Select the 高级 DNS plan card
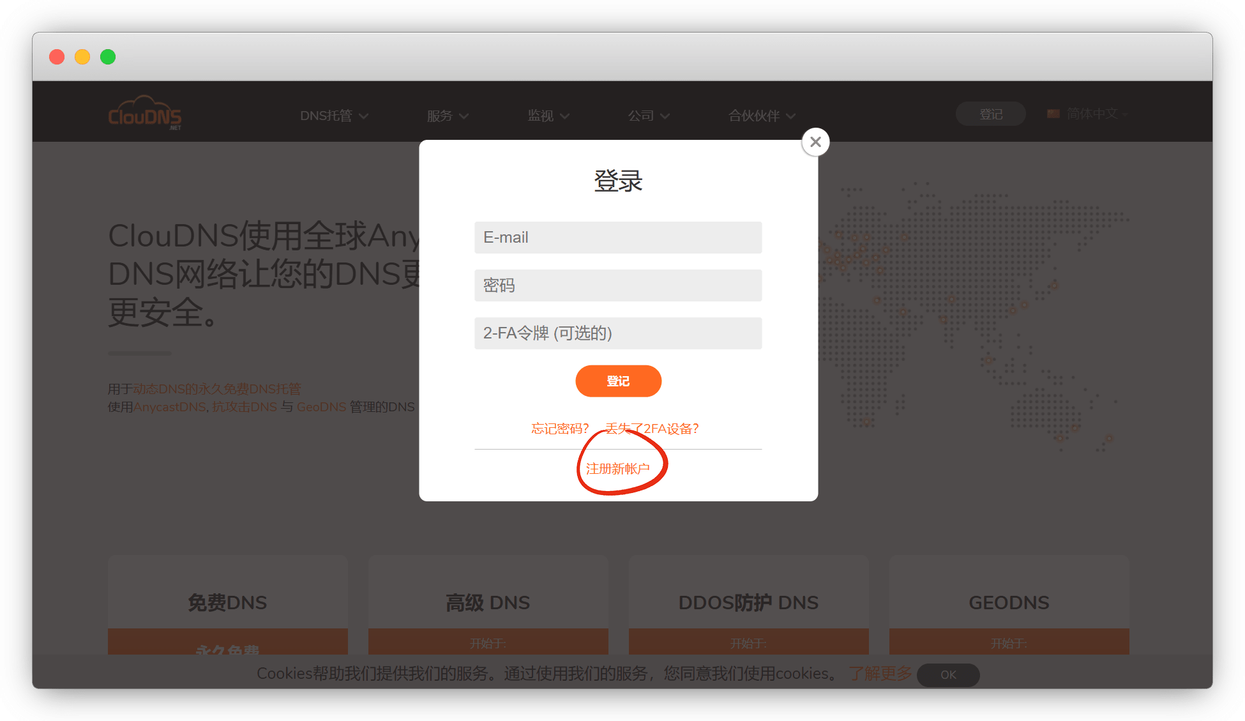Viewport: 1245px width, 721px height. tap(488, 605)
